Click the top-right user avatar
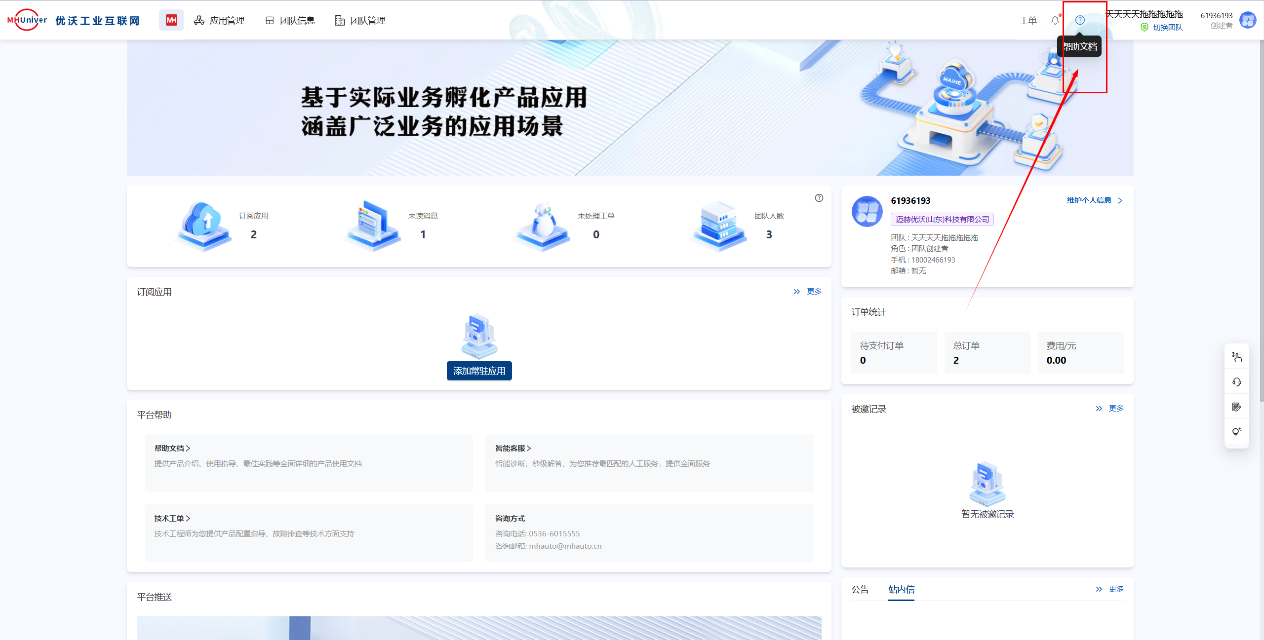 (1248, 20)
